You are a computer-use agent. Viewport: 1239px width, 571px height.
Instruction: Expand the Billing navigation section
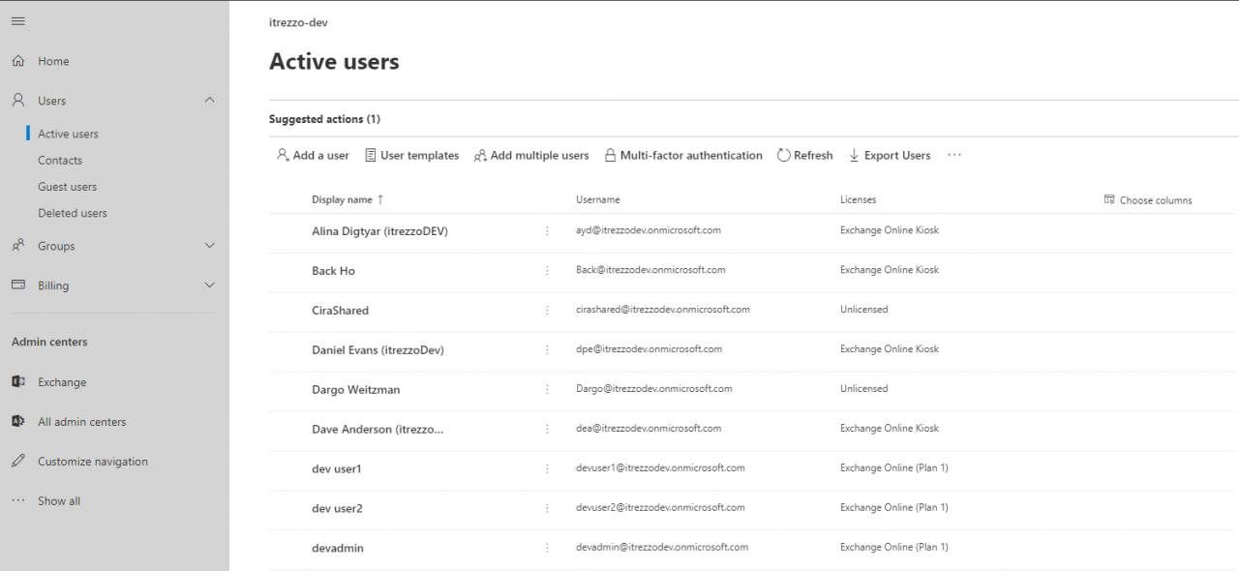coord(209,285)
